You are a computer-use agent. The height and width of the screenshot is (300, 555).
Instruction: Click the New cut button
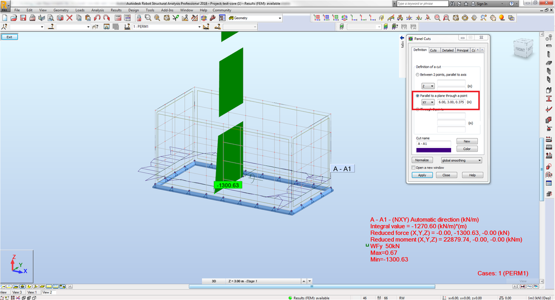coord(467,141)
